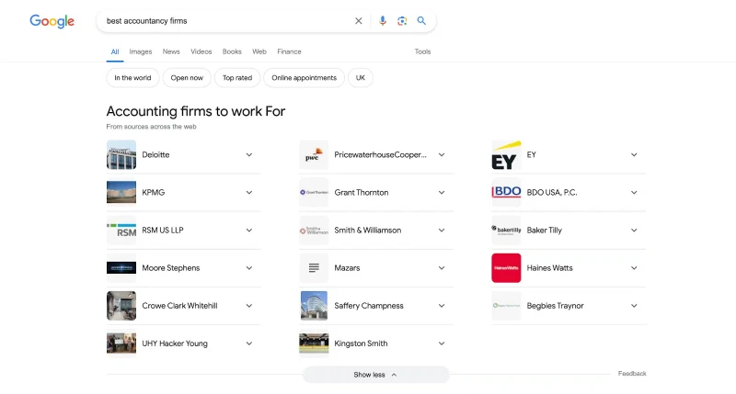Image resolution: width=736 pixels, height=394 pixels.
Task: Click the Mazars document placeholder icon
Action: point(314,268)
